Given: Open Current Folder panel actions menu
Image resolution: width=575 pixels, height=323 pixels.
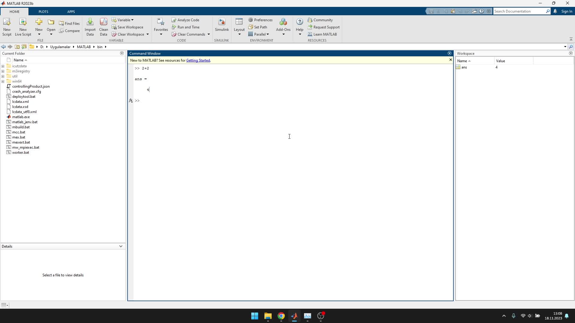Looking at the screenshot, I should (x=122, y=53).
